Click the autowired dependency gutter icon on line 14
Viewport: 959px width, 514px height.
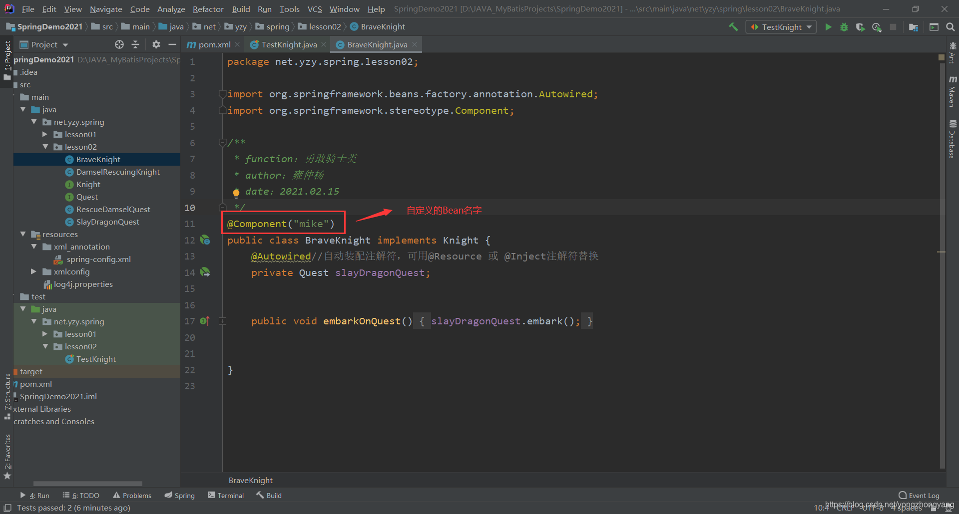coord(205,272)
